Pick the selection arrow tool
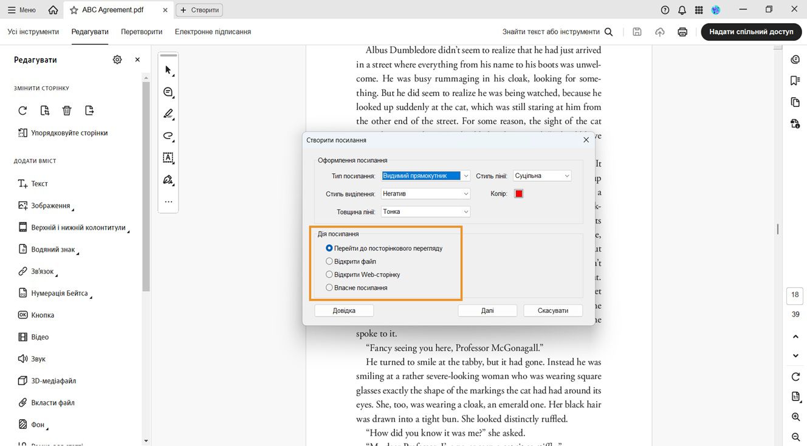Image resolution: width=807 pixels, height=446 pixels. [168, 70]
